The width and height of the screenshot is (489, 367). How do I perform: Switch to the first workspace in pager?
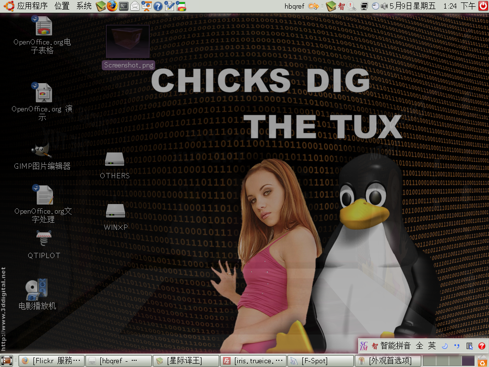pyautogui.click(x=429, y=361)
